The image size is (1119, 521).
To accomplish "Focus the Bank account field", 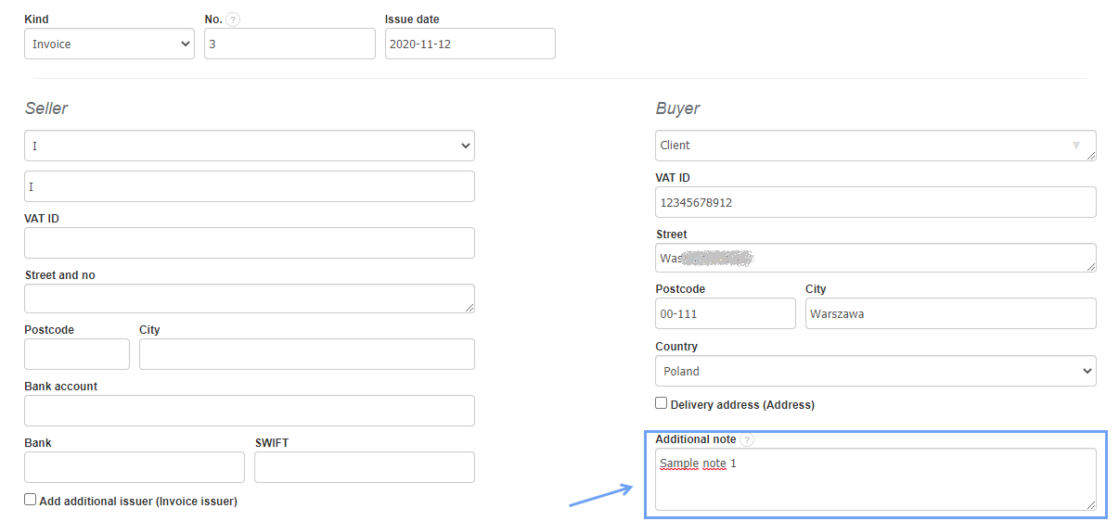I will pyautogui.click(x=250, y=411).
